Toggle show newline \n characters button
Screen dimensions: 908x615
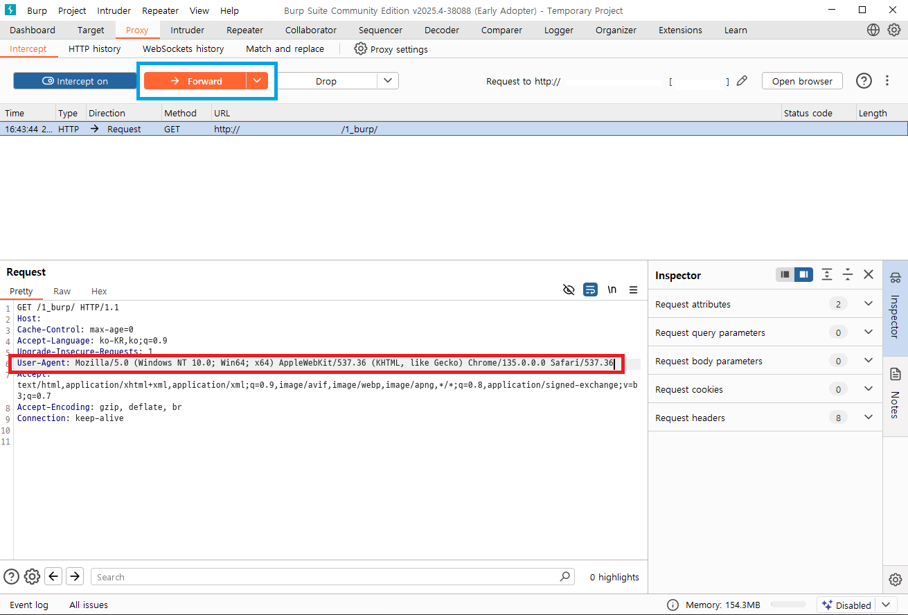pyautogui.click(x=612, y=290)
